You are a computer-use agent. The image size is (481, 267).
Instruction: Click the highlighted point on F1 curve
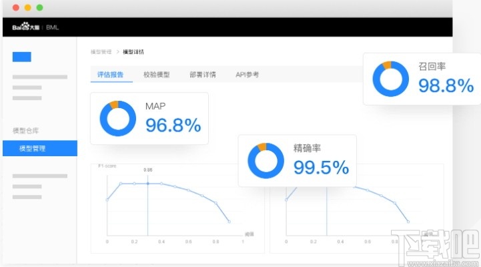148,184
